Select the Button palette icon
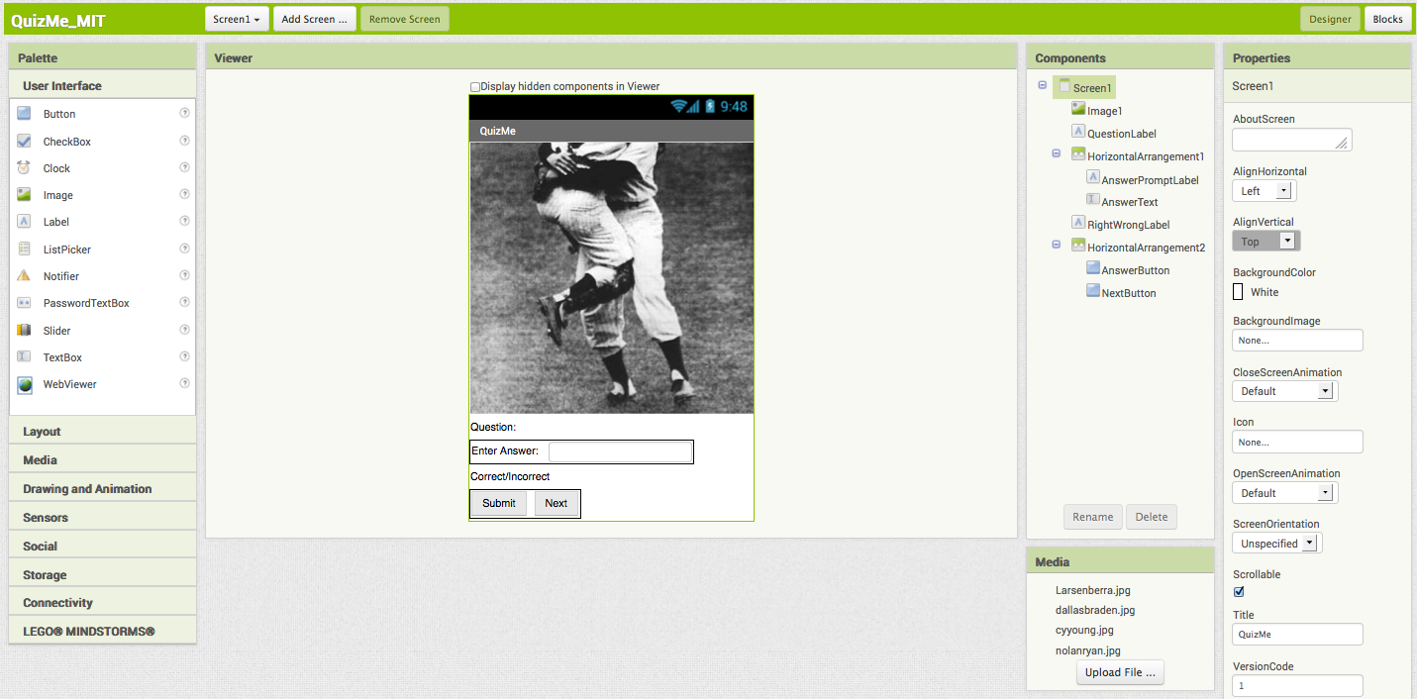Viewport: 1417px width, 699px height. coord(24,114)
